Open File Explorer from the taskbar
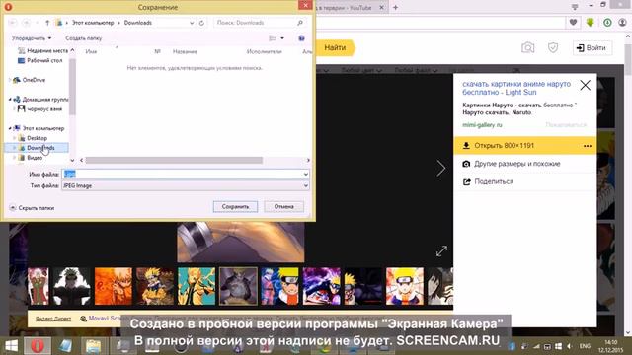This screenshot has height=355, width=632. (x=93, y=346)
